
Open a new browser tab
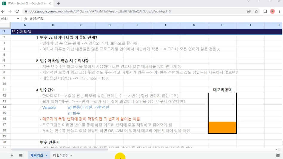[58, 4]
